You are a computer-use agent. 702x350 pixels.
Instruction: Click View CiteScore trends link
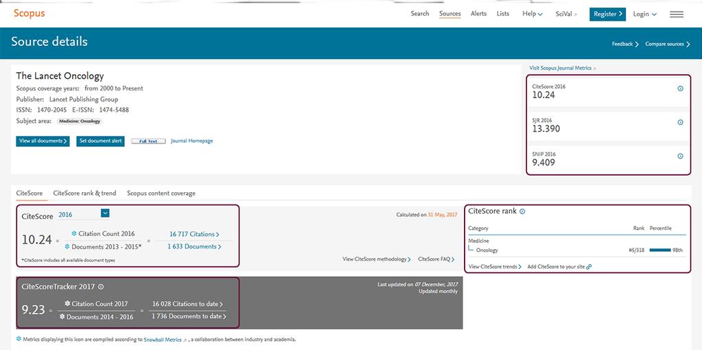pos(495,267)
